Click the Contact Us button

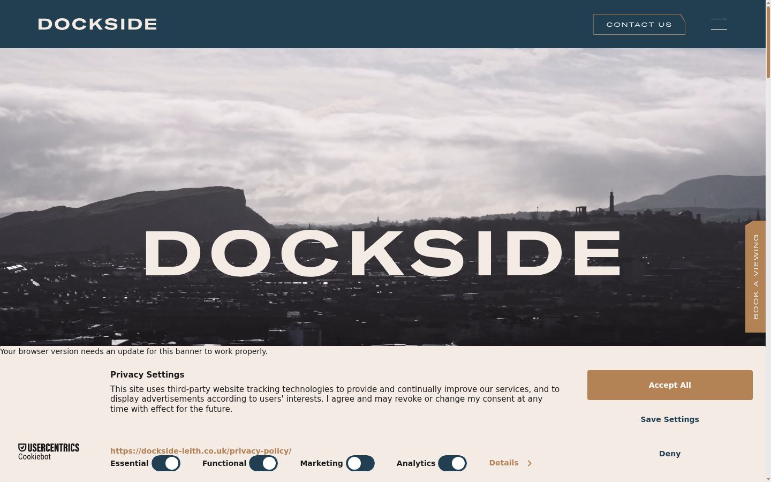point(639,25)
